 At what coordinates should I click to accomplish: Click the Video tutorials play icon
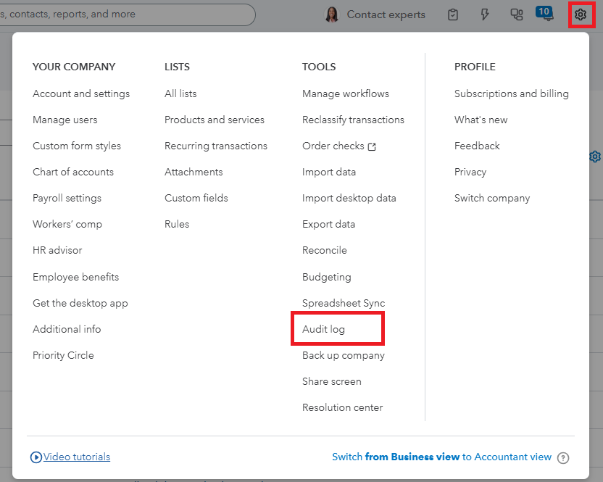coord(36,457)
